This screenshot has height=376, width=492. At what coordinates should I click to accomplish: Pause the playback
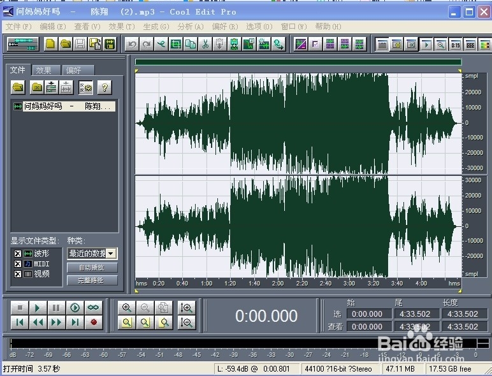(x=56, y=308)
